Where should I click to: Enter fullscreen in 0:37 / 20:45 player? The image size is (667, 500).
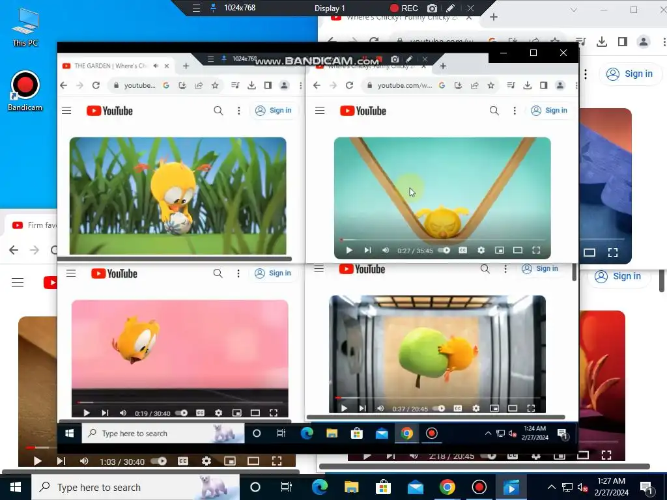click(531, 408)
